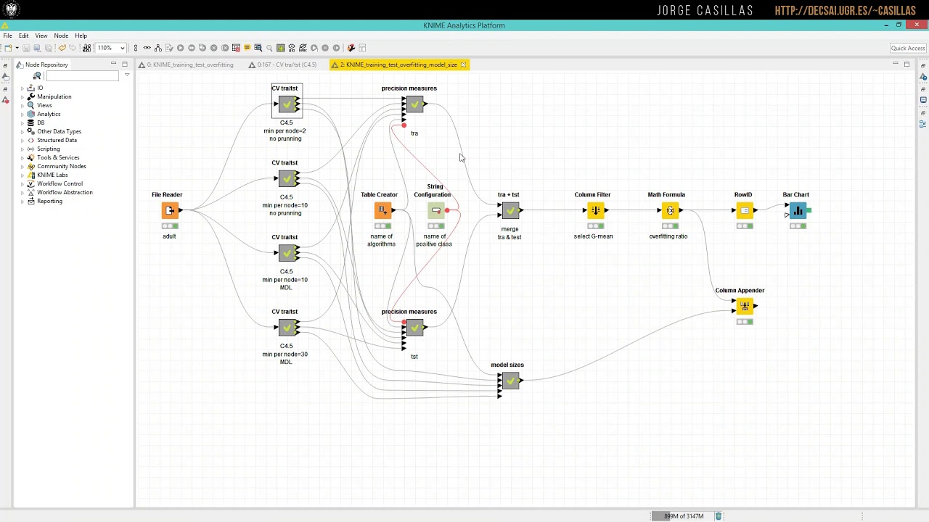Click the garbage collector trash icon
929x522 pixels.
point(719,516)
